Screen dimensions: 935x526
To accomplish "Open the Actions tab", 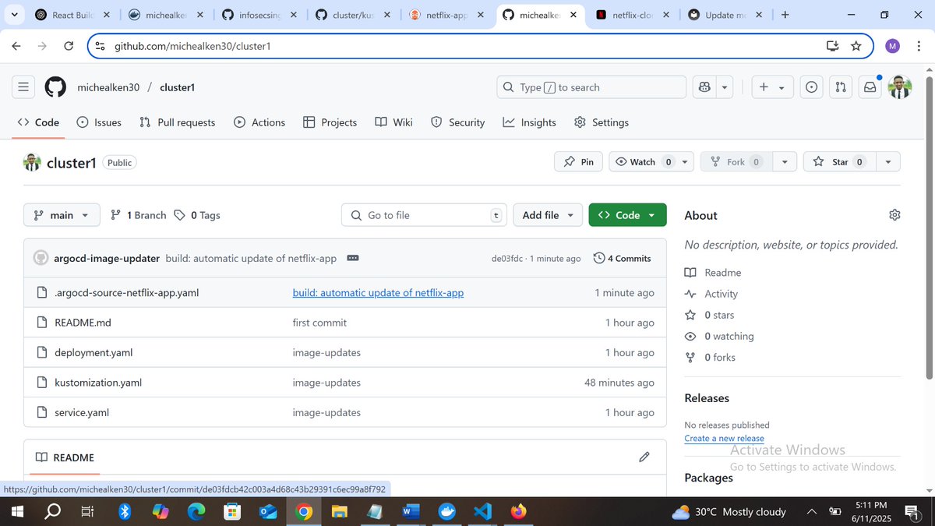I will click(259, 122).
